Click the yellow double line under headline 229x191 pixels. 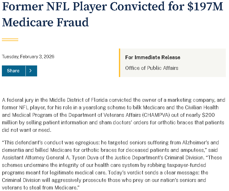(x=10, y=40)
